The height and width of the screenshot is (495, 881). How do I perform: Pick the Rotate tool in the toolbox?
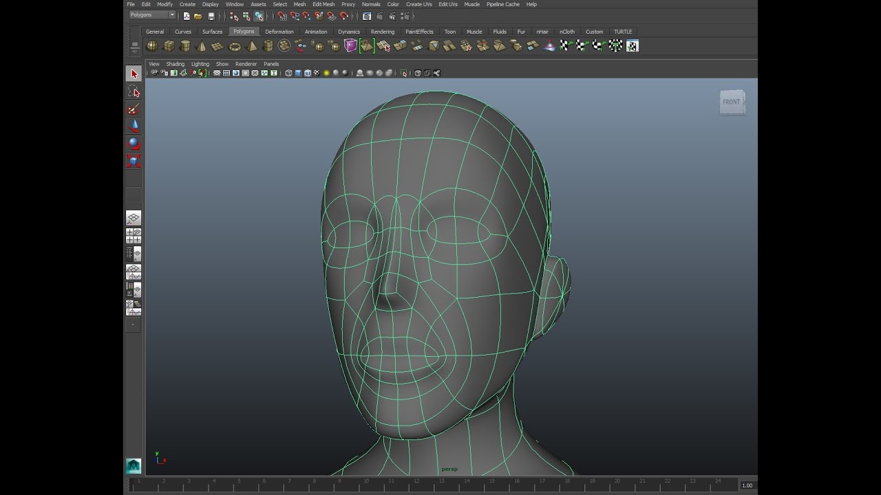point(134,144)
